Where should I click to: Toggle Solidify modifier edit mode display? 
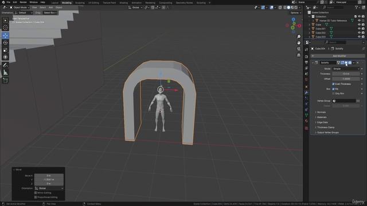(x=342, y=62)
